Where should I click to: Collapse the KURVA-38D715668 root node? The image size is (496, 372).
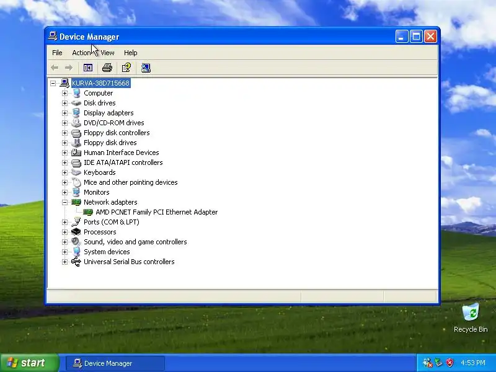coord(53,83)
